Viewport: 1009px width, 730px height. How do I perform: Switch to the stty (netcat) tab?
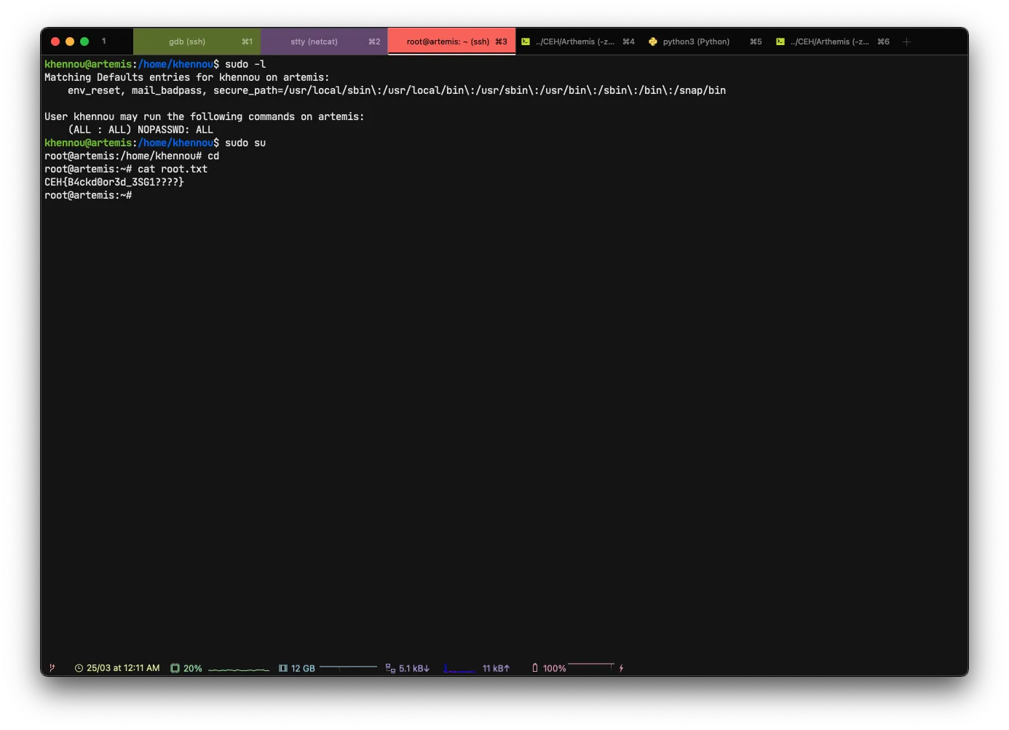(314, 42)
